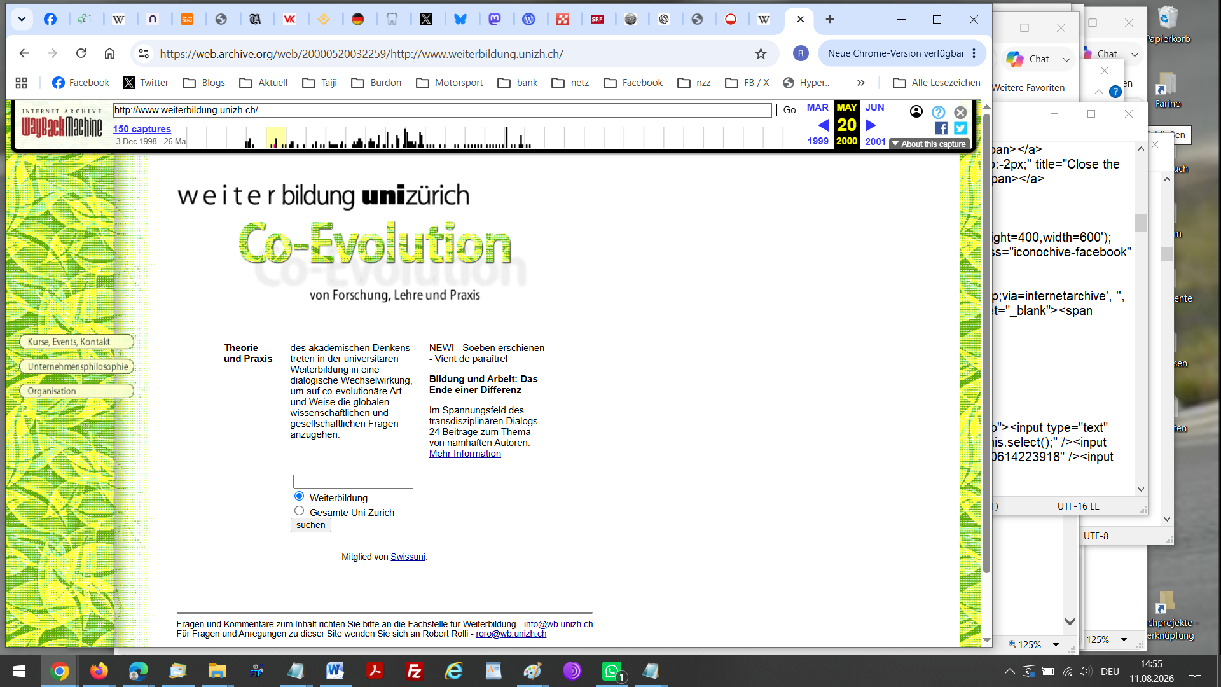This screenshot has height=687, width=1221.
Task: View site information in address bar
Action: [144, 53]
